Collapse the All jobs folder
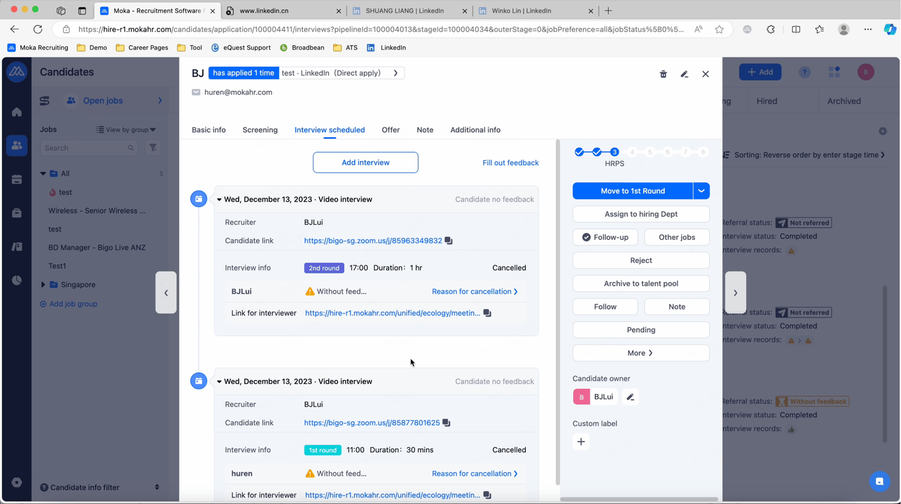The width and height of the screenshot is (901, 504). [43, 174]
